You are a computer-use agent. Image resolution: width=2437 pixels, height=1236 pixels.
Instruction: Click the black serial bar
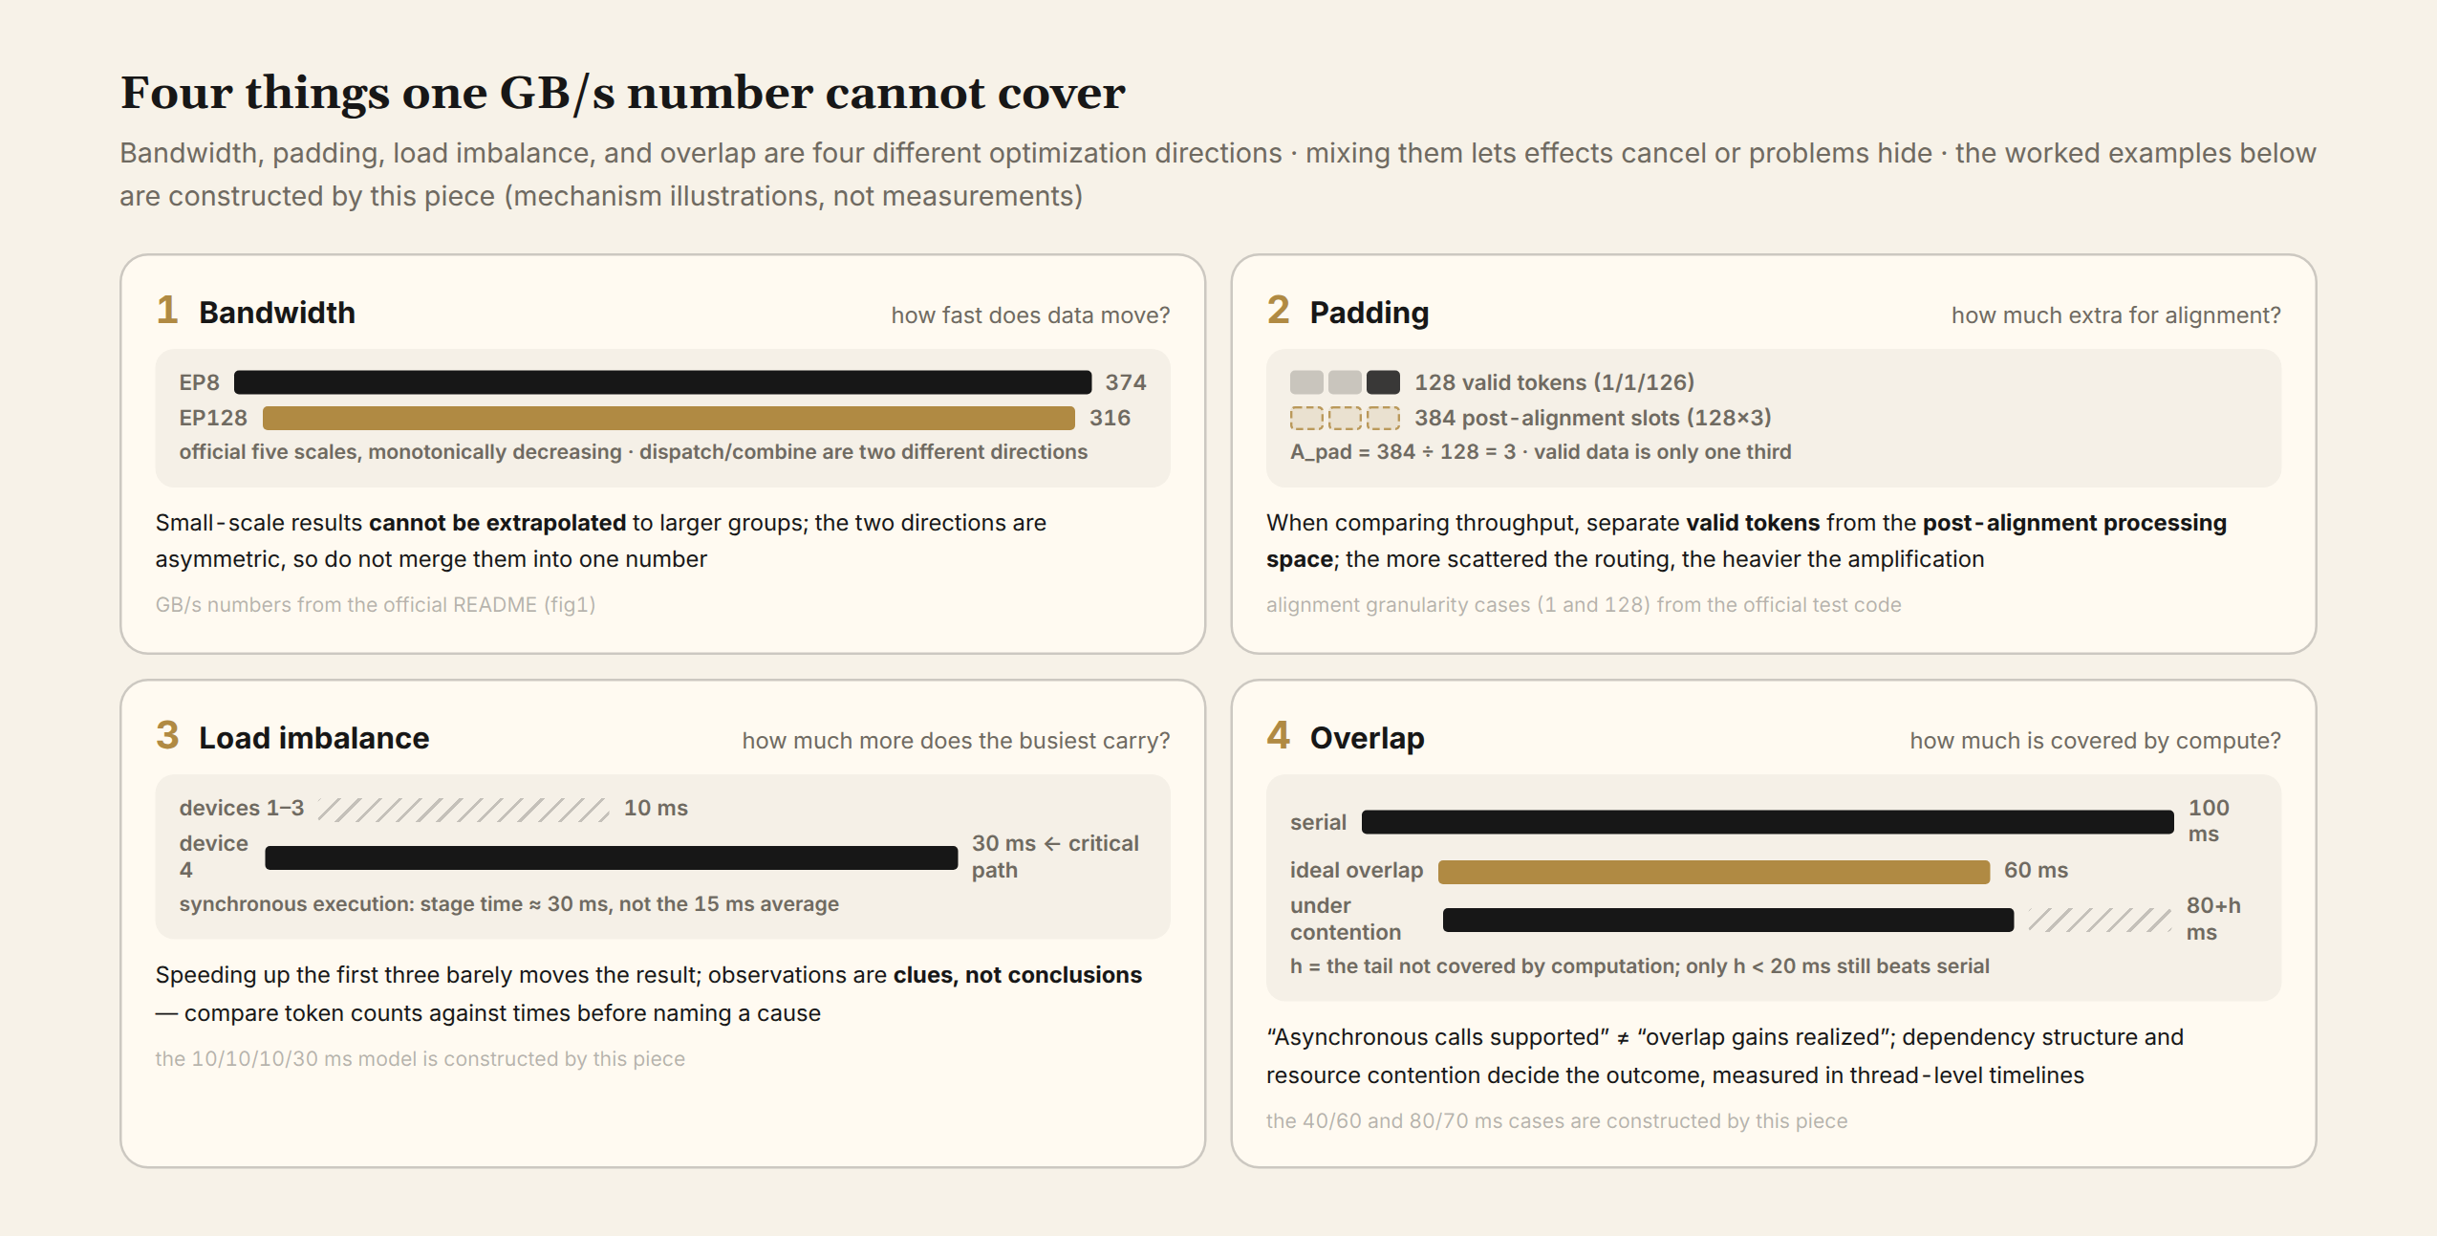(1767, 822)
